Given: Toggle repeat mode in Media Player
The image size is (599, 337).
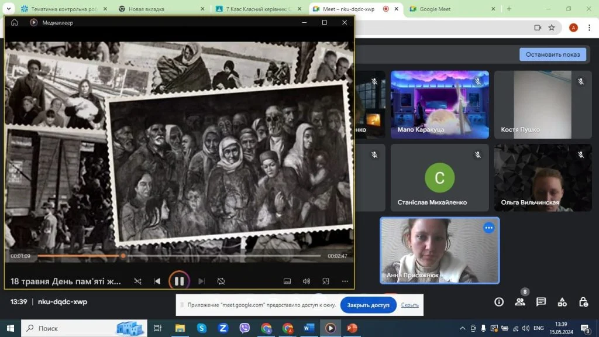Looking at the screenshot, I should (x=221, y=281).
